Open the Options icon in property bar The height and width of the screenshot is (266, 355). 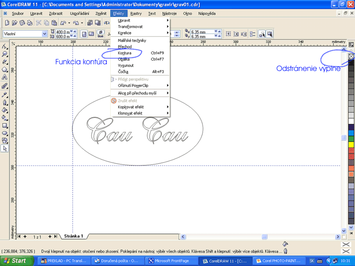pos(252,34)
